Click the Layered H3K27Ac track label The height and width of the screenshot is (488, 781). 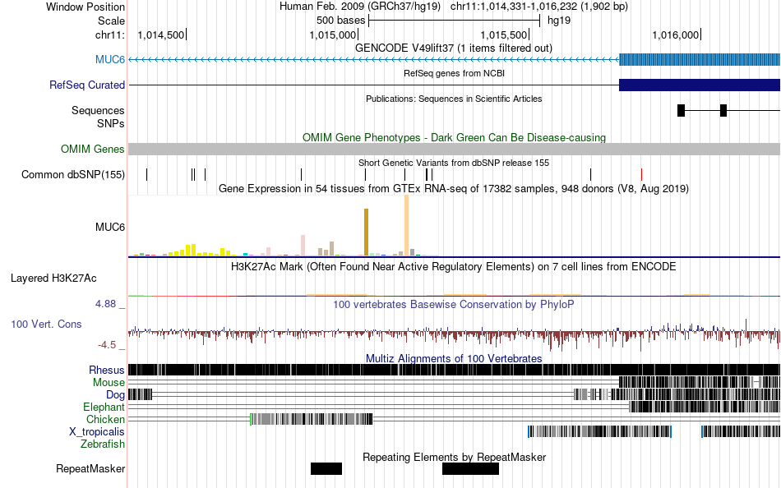[x=53, y=278]
